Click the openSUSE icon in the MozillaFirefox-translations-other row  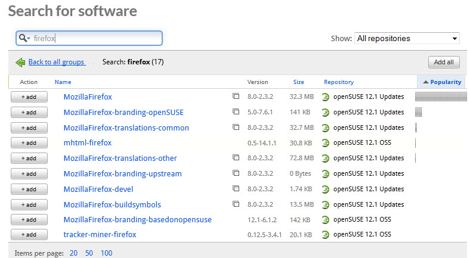326,158
